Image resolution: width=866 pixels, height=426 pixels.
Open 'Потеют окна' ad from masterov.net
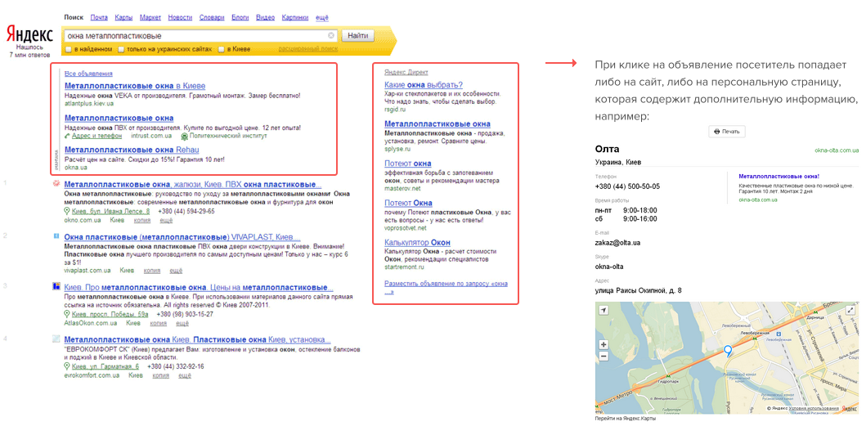coord(407,164)
